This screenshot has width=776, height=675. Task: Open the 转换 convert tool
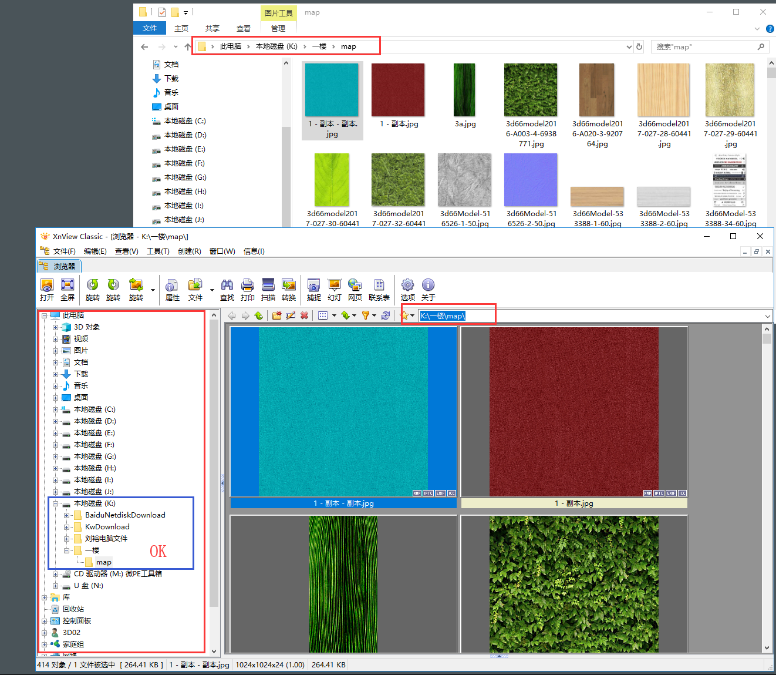pyautogui.click(x=289, y=286)
